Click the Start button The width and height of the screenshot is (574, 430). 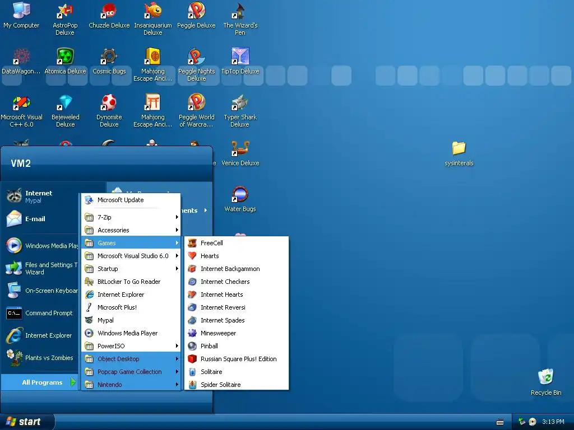26,422
